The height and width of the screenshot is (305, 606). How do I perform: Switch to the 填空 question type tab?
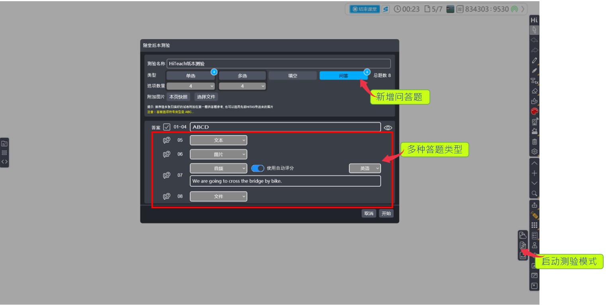(x=293, y=75)
